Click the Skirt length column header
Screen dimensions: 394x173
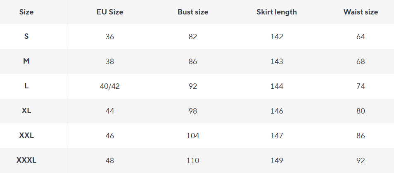pyautogui.click(x=277, y=12)
